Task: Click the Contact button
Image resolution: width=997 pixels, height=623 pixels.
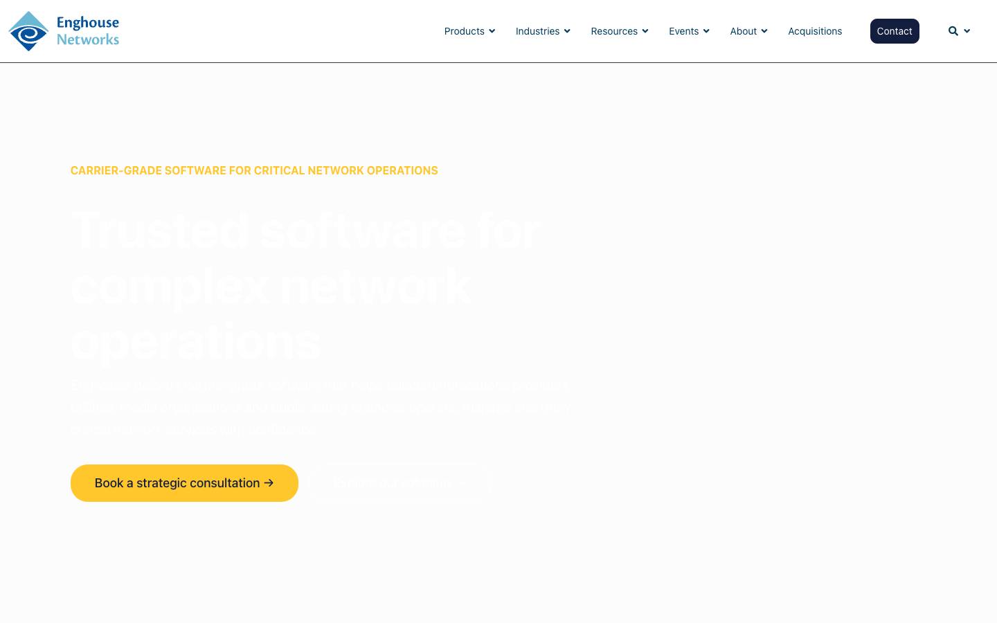Action: 895,31
